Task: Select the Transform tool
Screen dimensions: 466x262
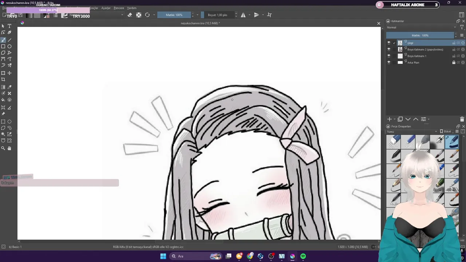Action: click(3, 73)
